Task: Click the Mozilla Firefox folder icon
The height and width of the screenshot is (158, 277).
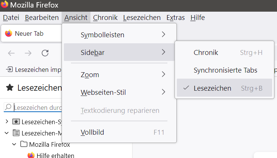Action: click(24, 144)
